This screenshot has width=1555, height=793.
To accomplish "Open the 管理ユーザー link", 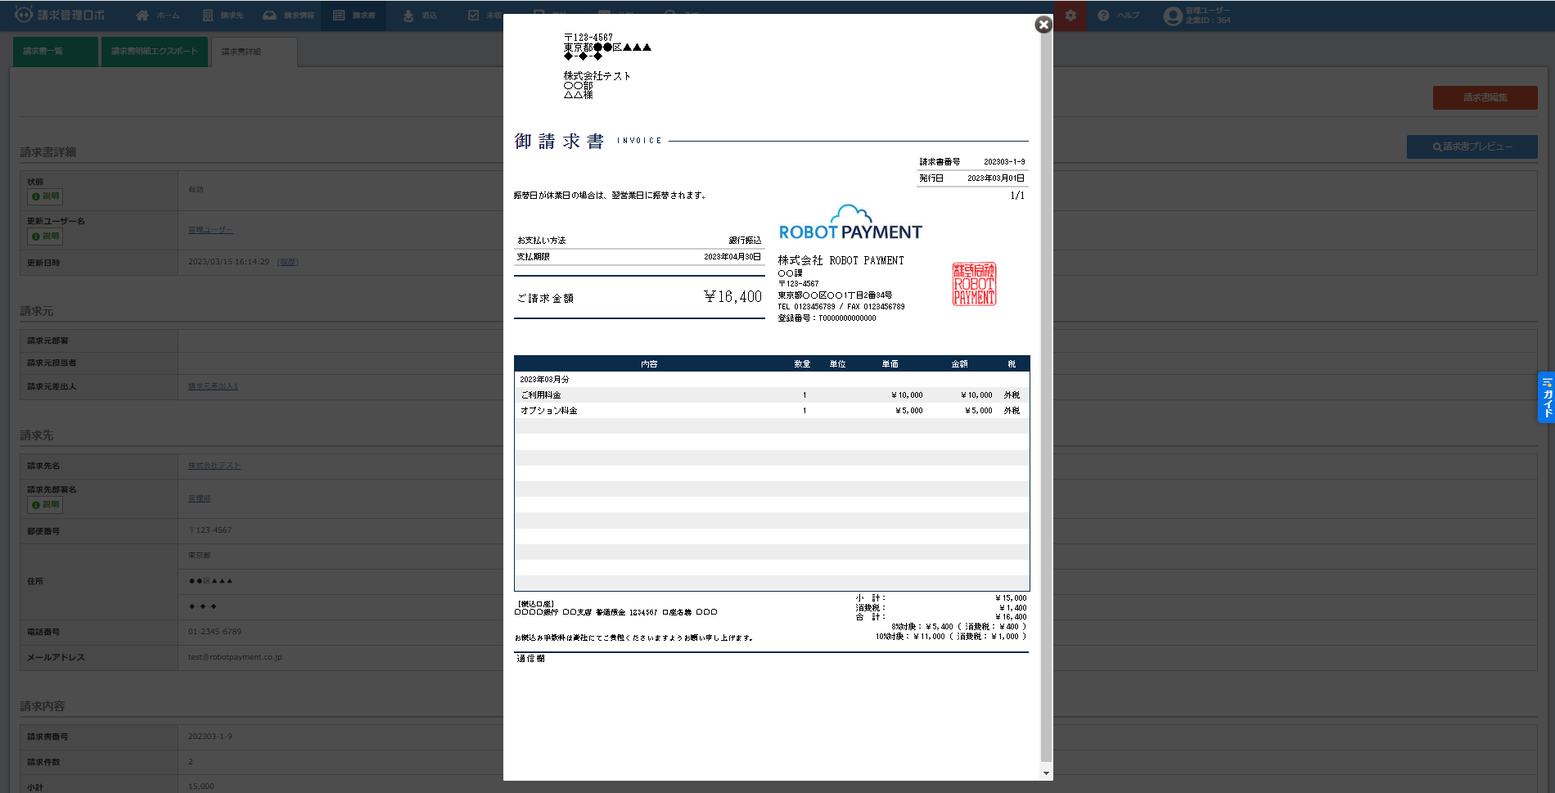I will point(210,230).
